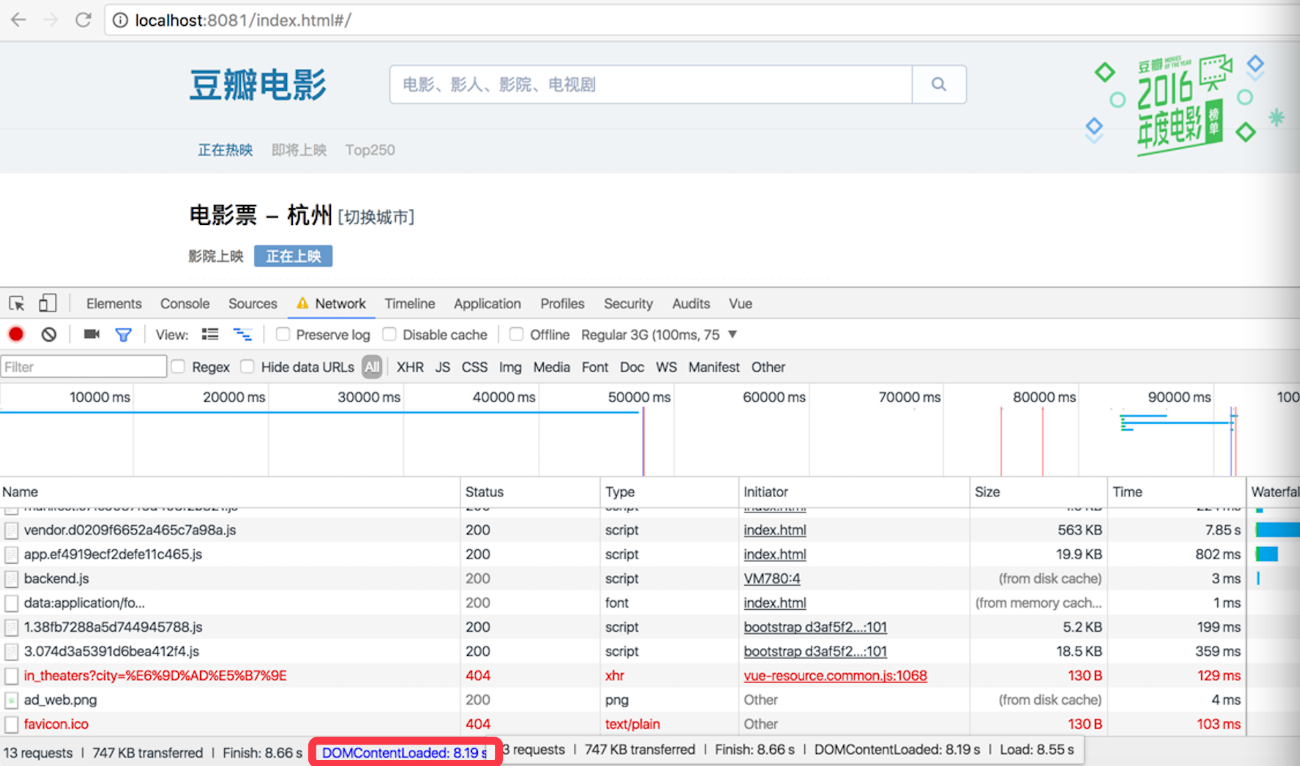Image resolution: width=1300 pixels, height=766 pixels.
Task: Click the 正在上映 button
Action: pyautogui.click(x=293, y=256)
